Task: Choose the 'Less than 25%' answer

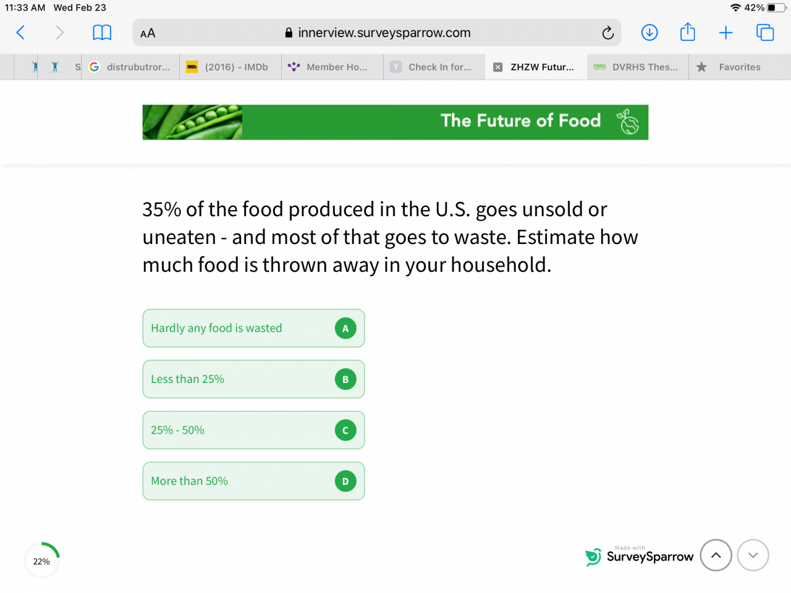Action: pyautogui.click(x=253, y=379)
